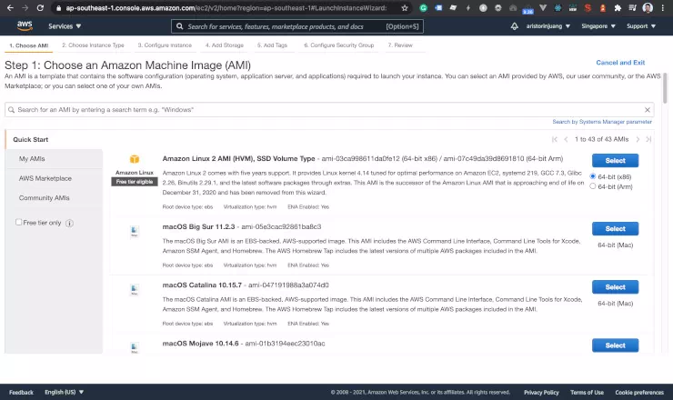Select the macOS Big Sur 11.2.3 AMI
673x400 pixels.
tap(615, 229)
